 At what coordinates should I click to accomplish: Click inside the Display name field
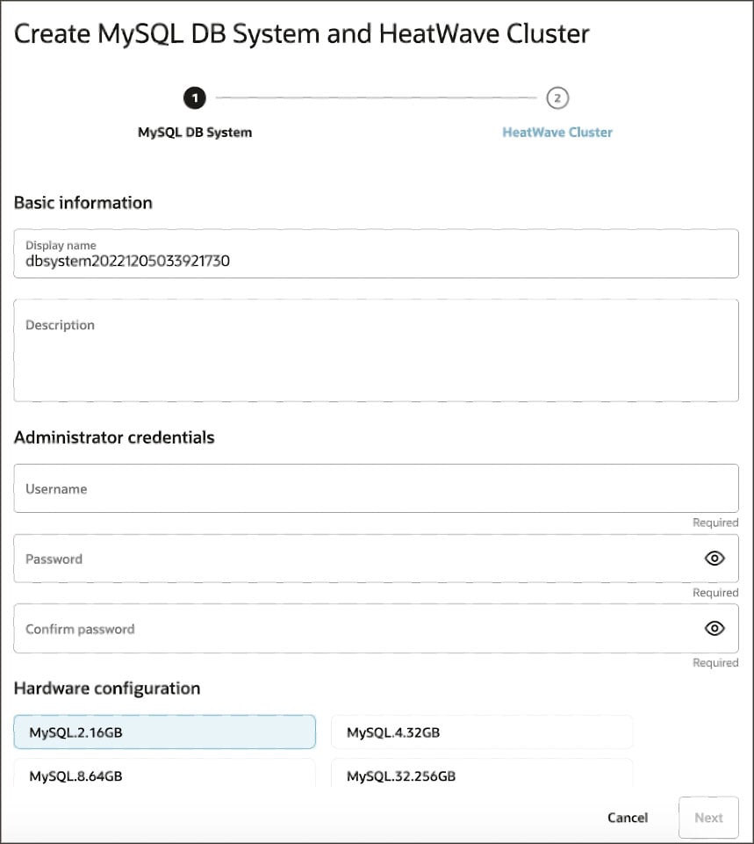click(x=376, y=255)
